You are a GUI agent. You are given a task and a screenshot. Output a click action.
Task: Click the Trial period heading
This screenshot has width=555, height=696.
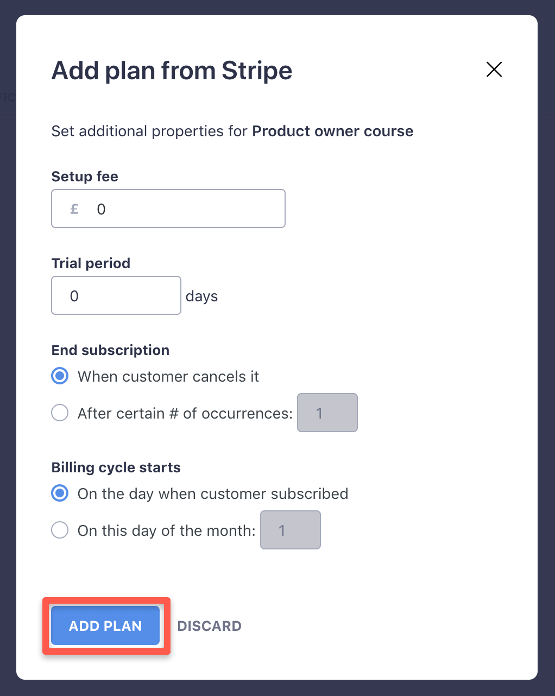coord(91,263)
